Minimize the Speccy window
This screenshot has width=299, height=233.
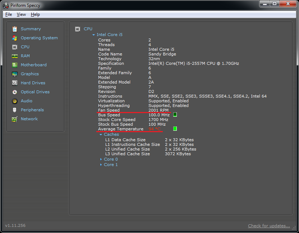[x=264, y=4]
